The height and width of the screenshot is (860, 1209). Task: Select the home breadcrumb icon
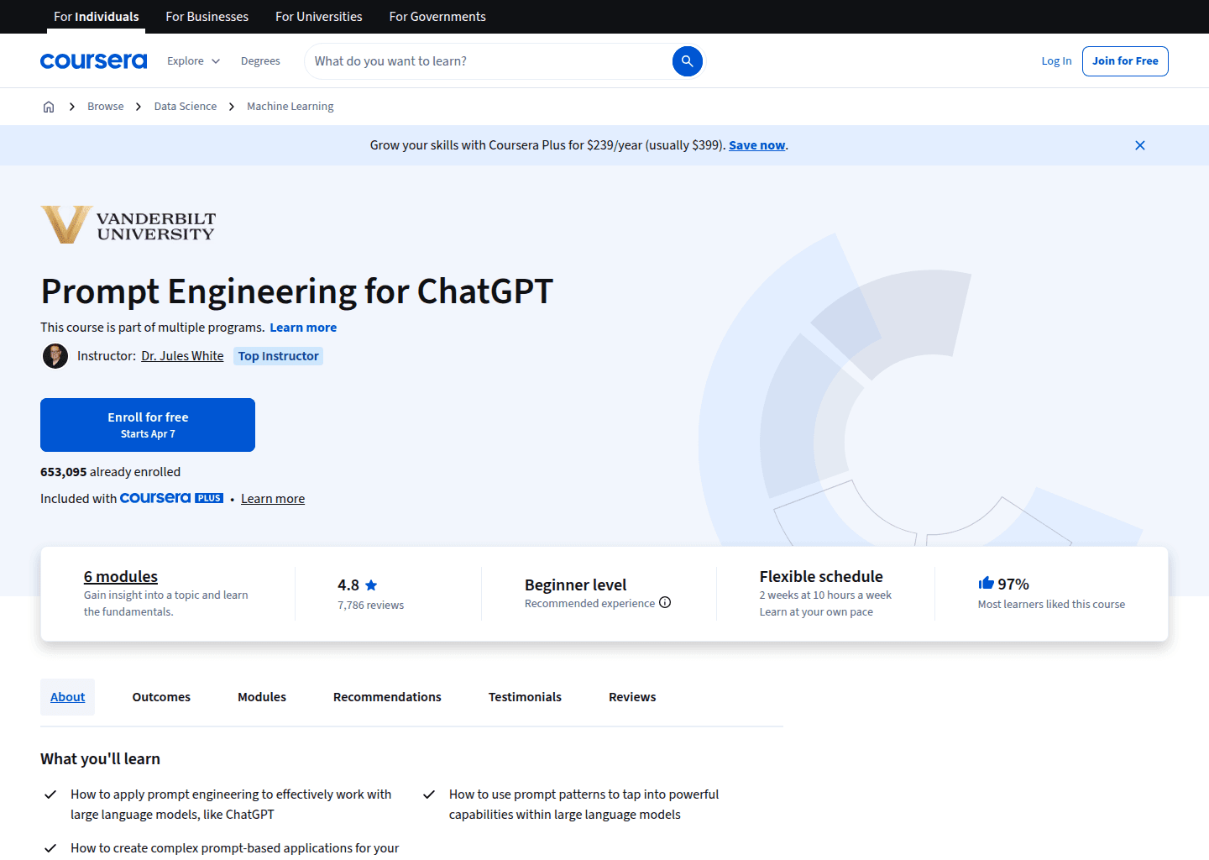49,106
